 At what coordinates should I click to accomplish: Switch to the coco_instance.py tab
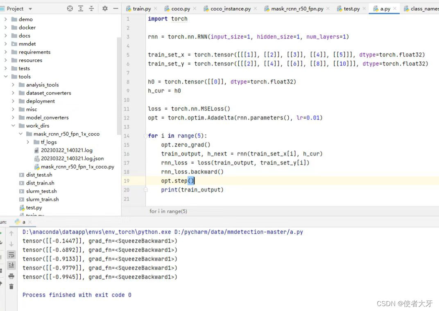[231, 9]
